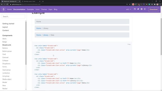
Task: Open Documentation in the navbar
Action: (x=19, y=9)
